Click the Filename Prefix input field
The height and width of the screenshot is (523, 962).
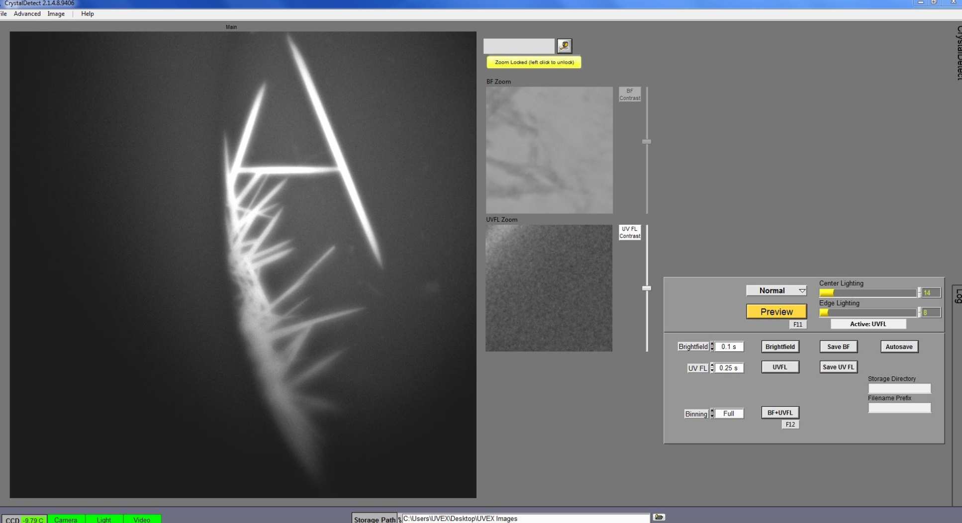[x=899, y=408]
